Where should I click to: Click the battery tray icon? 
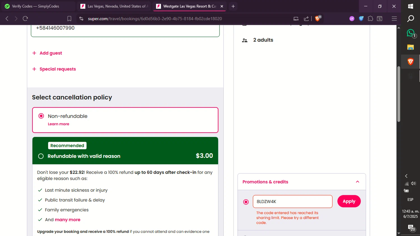[406, 191]
